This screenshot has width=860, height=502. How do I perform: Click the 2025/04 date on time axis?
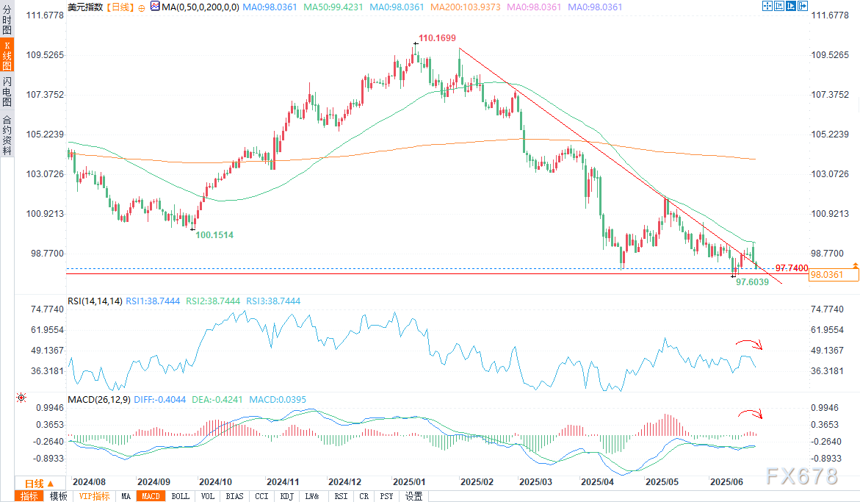tap(597, 482)
